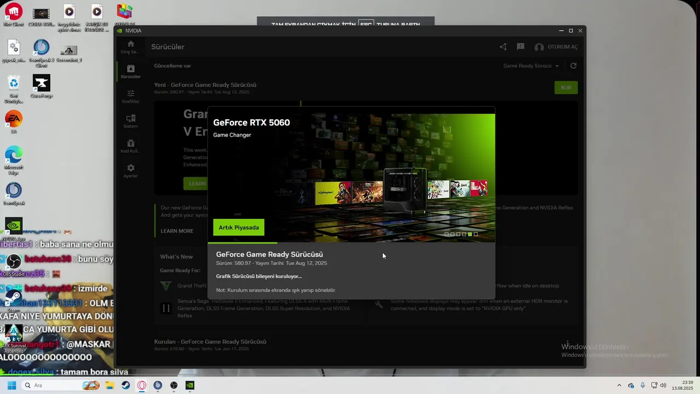Switch to NVIDIA app in taskbar

pos(190,385)
